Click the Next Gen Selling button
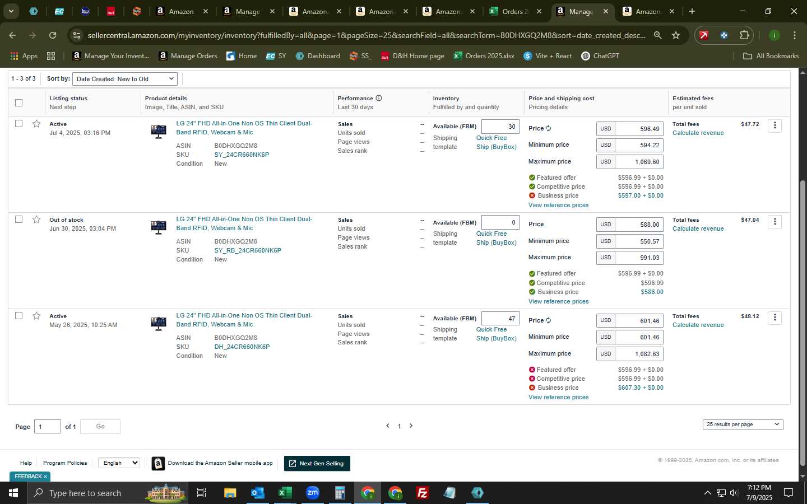Image resolution: width=807 pixels, height=504 pixels. tap(317, 464)
